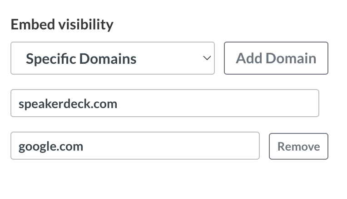Select the first domain input box

164,104
